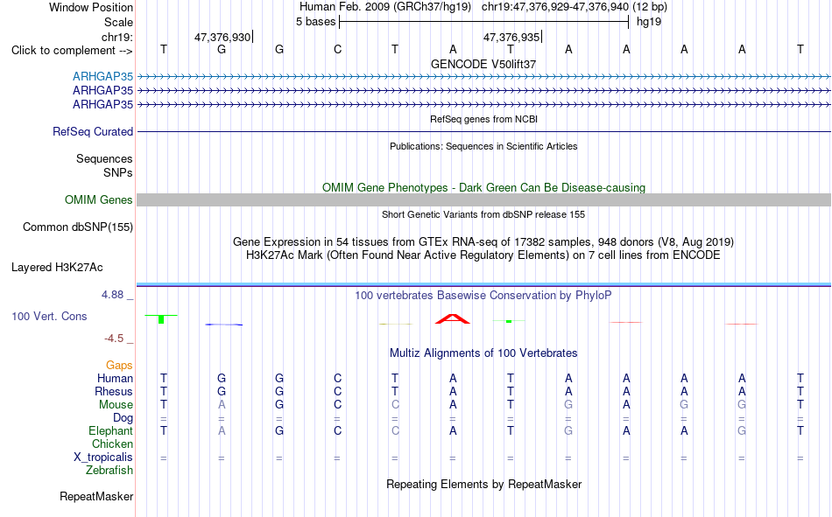Click the Scale track label

118,22
